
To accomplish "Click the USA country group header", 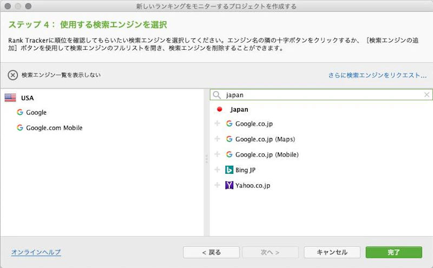I will point(27,98).
